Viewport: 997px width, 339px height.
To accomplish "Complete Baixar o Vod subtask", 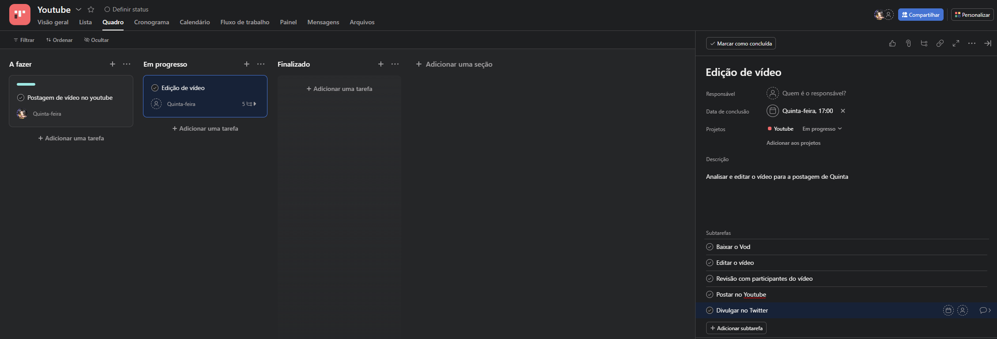I will coord(710,247).
